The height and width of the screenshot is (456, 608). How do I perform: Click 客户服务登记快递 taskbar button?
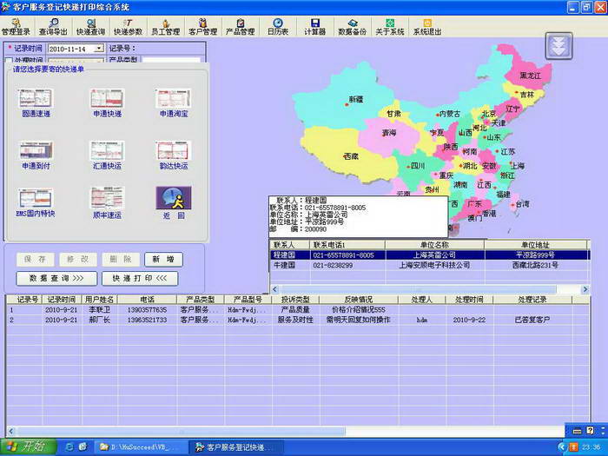pyautogui.click(x=236, y=447)
